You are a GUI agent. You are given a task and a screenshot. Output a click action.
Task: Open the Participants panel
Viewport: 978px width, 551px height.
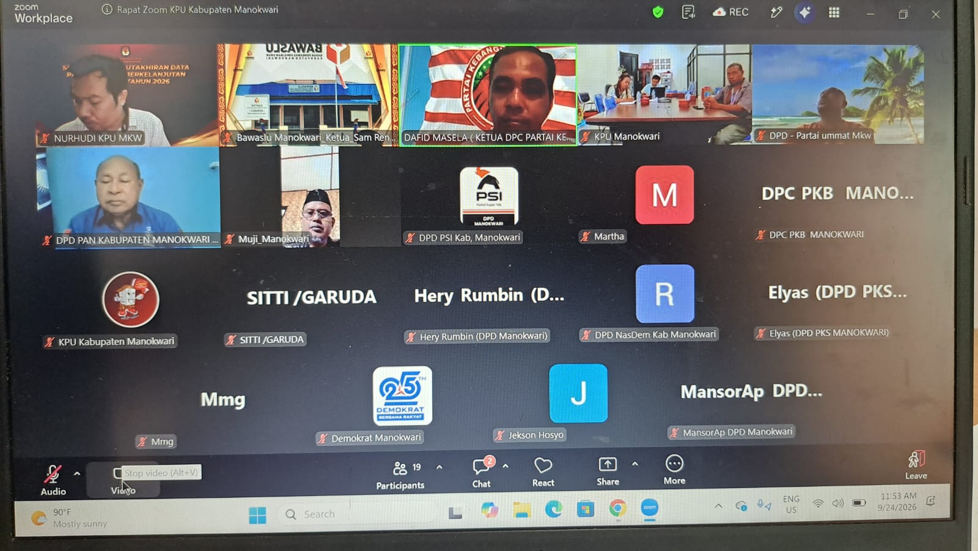[400, 476]
